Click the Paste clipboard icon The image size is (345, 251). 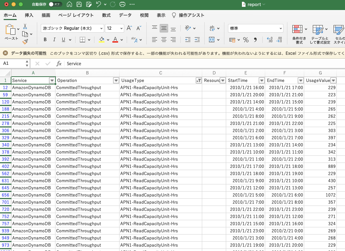(10, 29)
